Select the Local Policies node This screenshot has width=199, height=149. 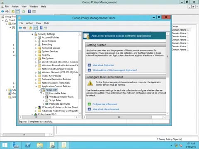[49, 41]
